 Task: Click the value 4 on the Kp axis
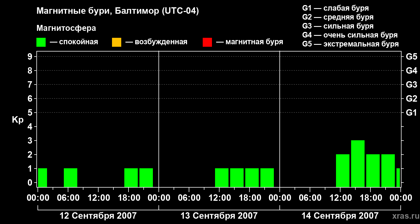[x=31, y=127]
